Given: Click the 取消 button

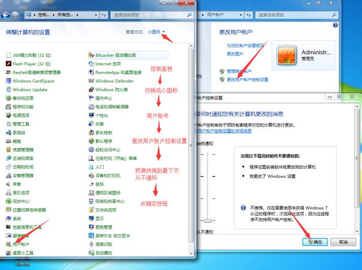Looking at the screenshot, I should click(x=343, y=241).
